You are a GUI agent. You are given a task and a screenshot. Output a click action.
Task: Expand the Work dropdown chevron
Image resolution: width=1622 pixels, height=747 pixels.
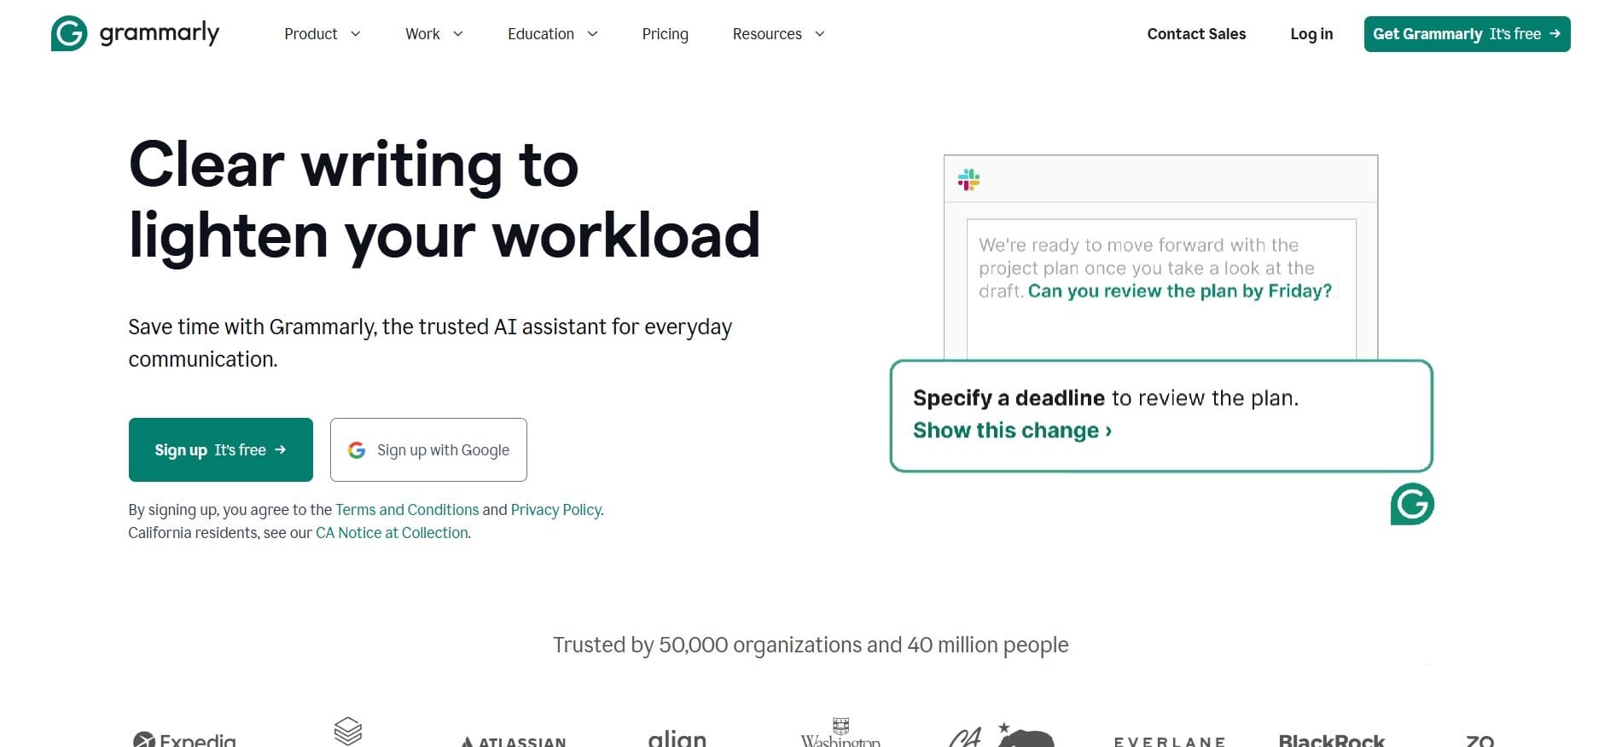click(457, 34)
